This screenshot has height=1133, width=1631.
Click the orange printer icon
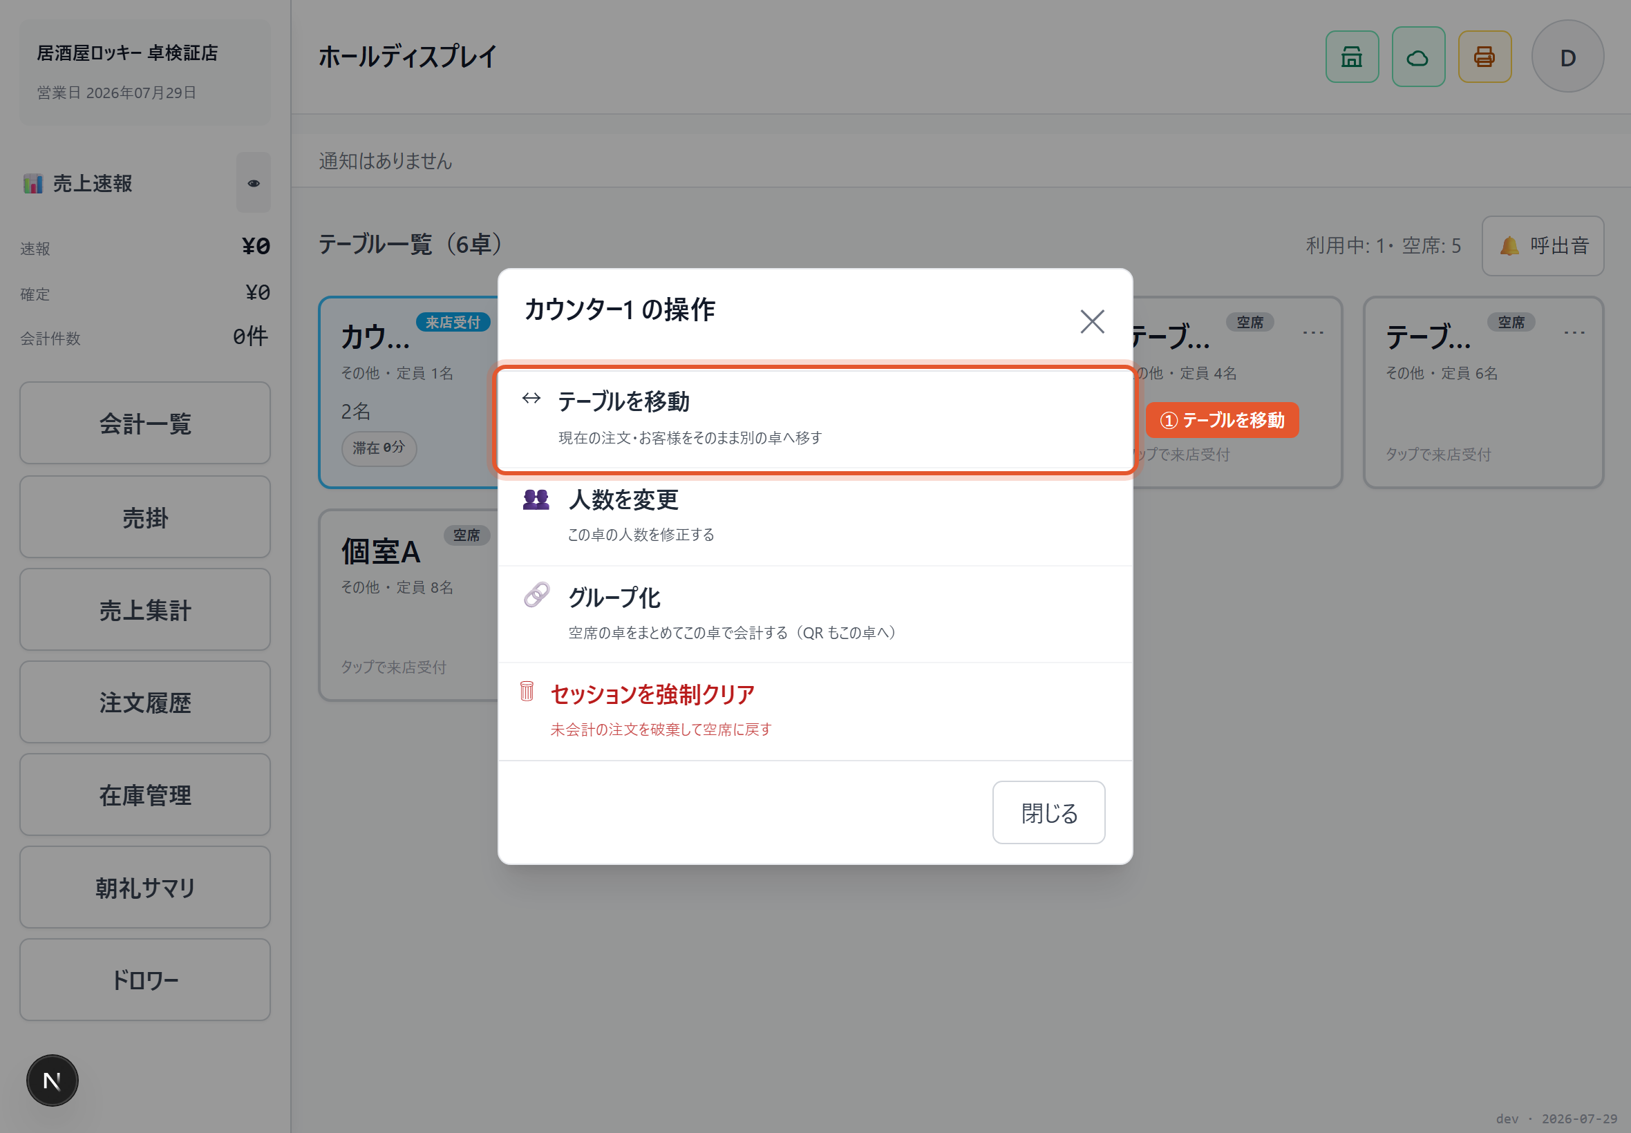point(1484,57)
